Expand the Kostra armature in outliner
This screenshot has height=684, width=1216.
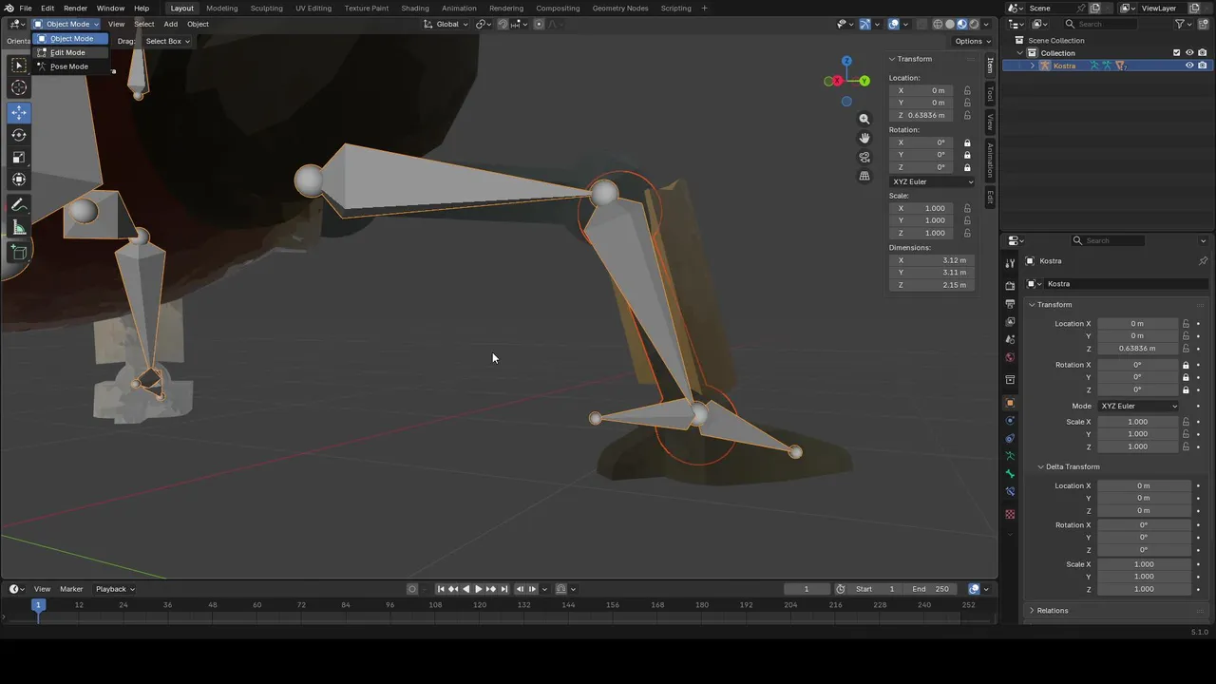[x=1033, y=66]
